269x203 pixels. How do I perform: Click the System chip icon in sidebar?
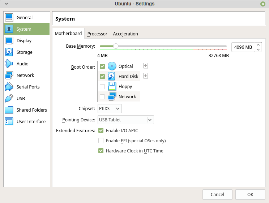[x=9, y=29]
